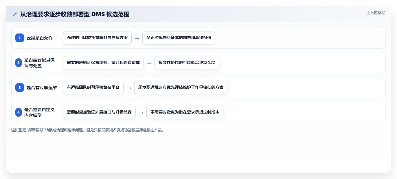Select step badge number 2
The image size is (397, 179).
click(19, 63)
